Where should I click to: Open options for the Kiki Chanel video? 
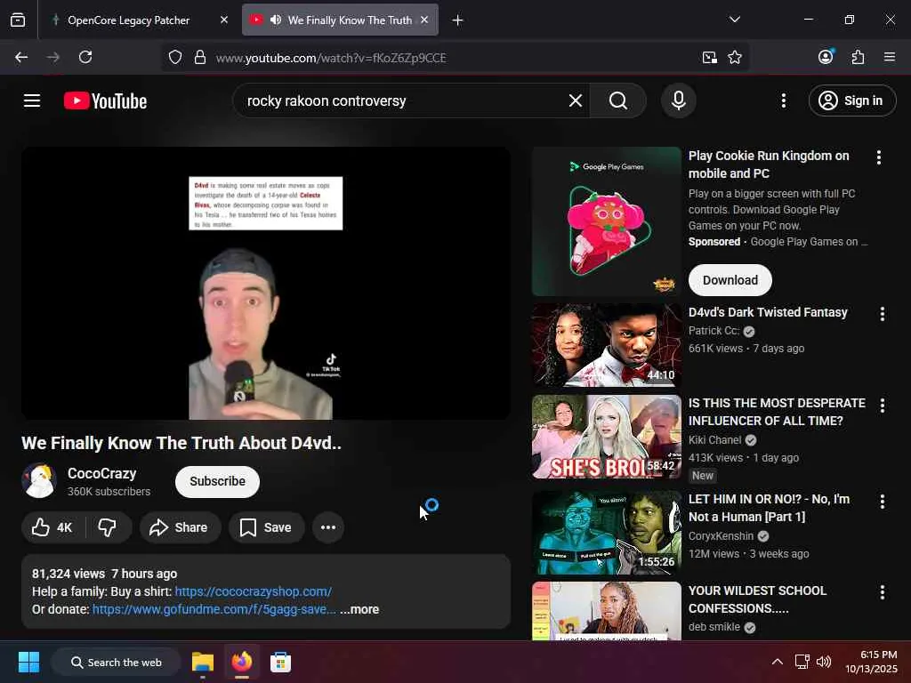882,406
